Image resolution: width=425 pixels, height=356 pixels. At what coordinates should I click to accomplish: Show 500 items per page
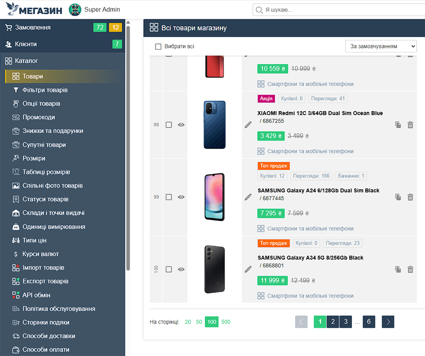point(226,322)
